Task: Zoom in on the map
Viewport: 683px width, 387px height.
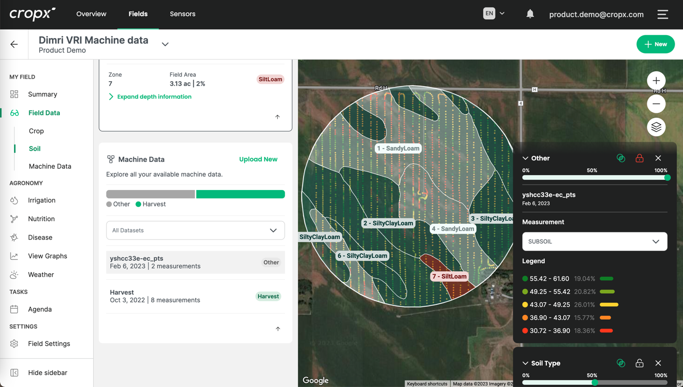Action: coord(656,81)
